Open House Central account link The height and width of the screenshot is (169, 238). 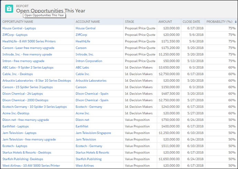(x=86, y=28)
